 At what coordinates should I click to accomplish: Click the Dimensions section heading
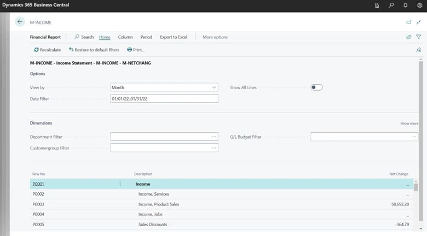click(41, 123)
